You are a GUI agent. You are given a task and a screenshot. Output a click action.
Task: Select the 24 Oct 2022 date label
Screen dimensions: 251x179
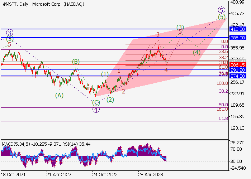tap(105, 175)
